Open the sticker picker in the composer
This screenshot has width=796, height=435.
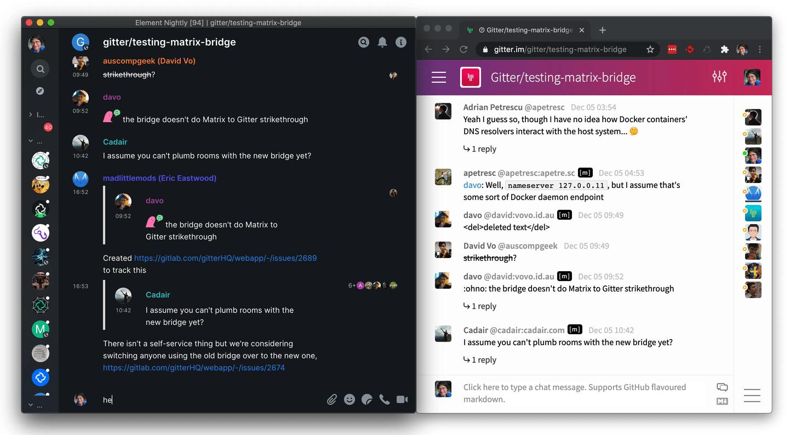[367, 399]
